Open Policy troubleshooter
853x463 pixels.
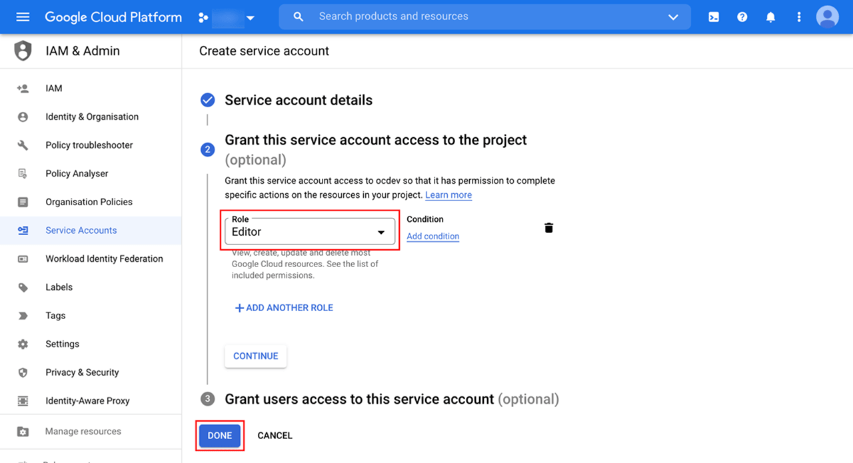coord(91,145)
